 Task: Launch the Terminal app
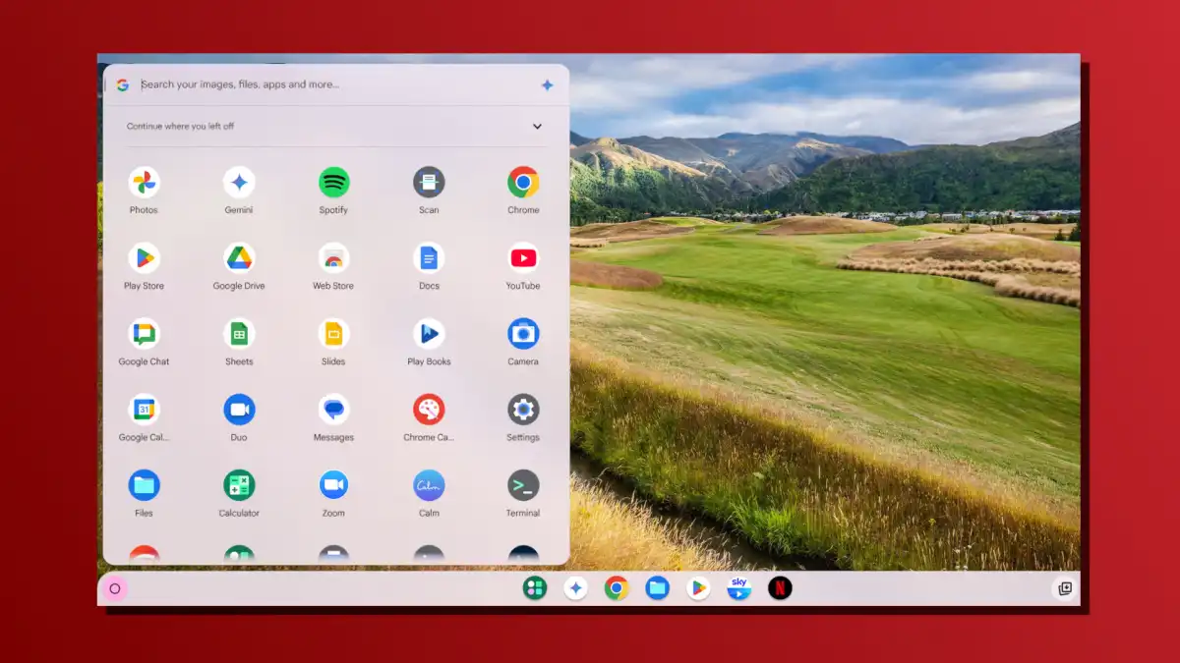pyautogui.click(x=523, y=485)
